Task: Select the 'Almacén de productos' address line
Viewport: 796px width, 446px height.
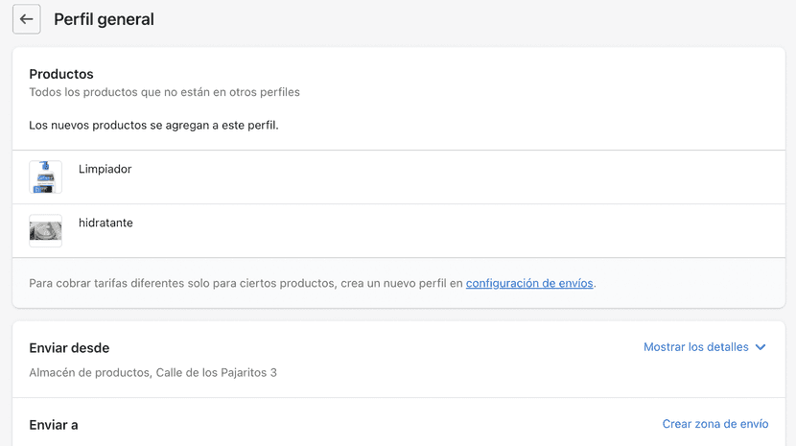Action: coord(152,372)
